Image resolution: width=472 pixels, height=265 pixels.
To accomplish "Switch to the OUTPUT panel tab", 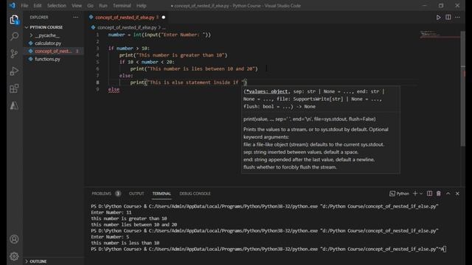I will pos(136,194).
